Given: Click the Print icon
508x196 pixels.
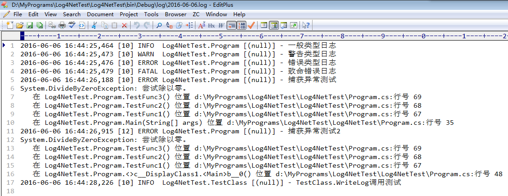Looking at the screenshot, I should (62, 25).
